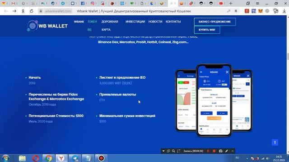The width and height of the screenshot is (289, 162).
Task: Open the red S browser extension
Action: tap(247, 11)
